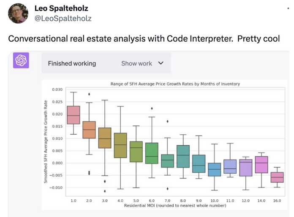
Task: Click the orange box for MOI 2.0
Action: click(89, 130)
